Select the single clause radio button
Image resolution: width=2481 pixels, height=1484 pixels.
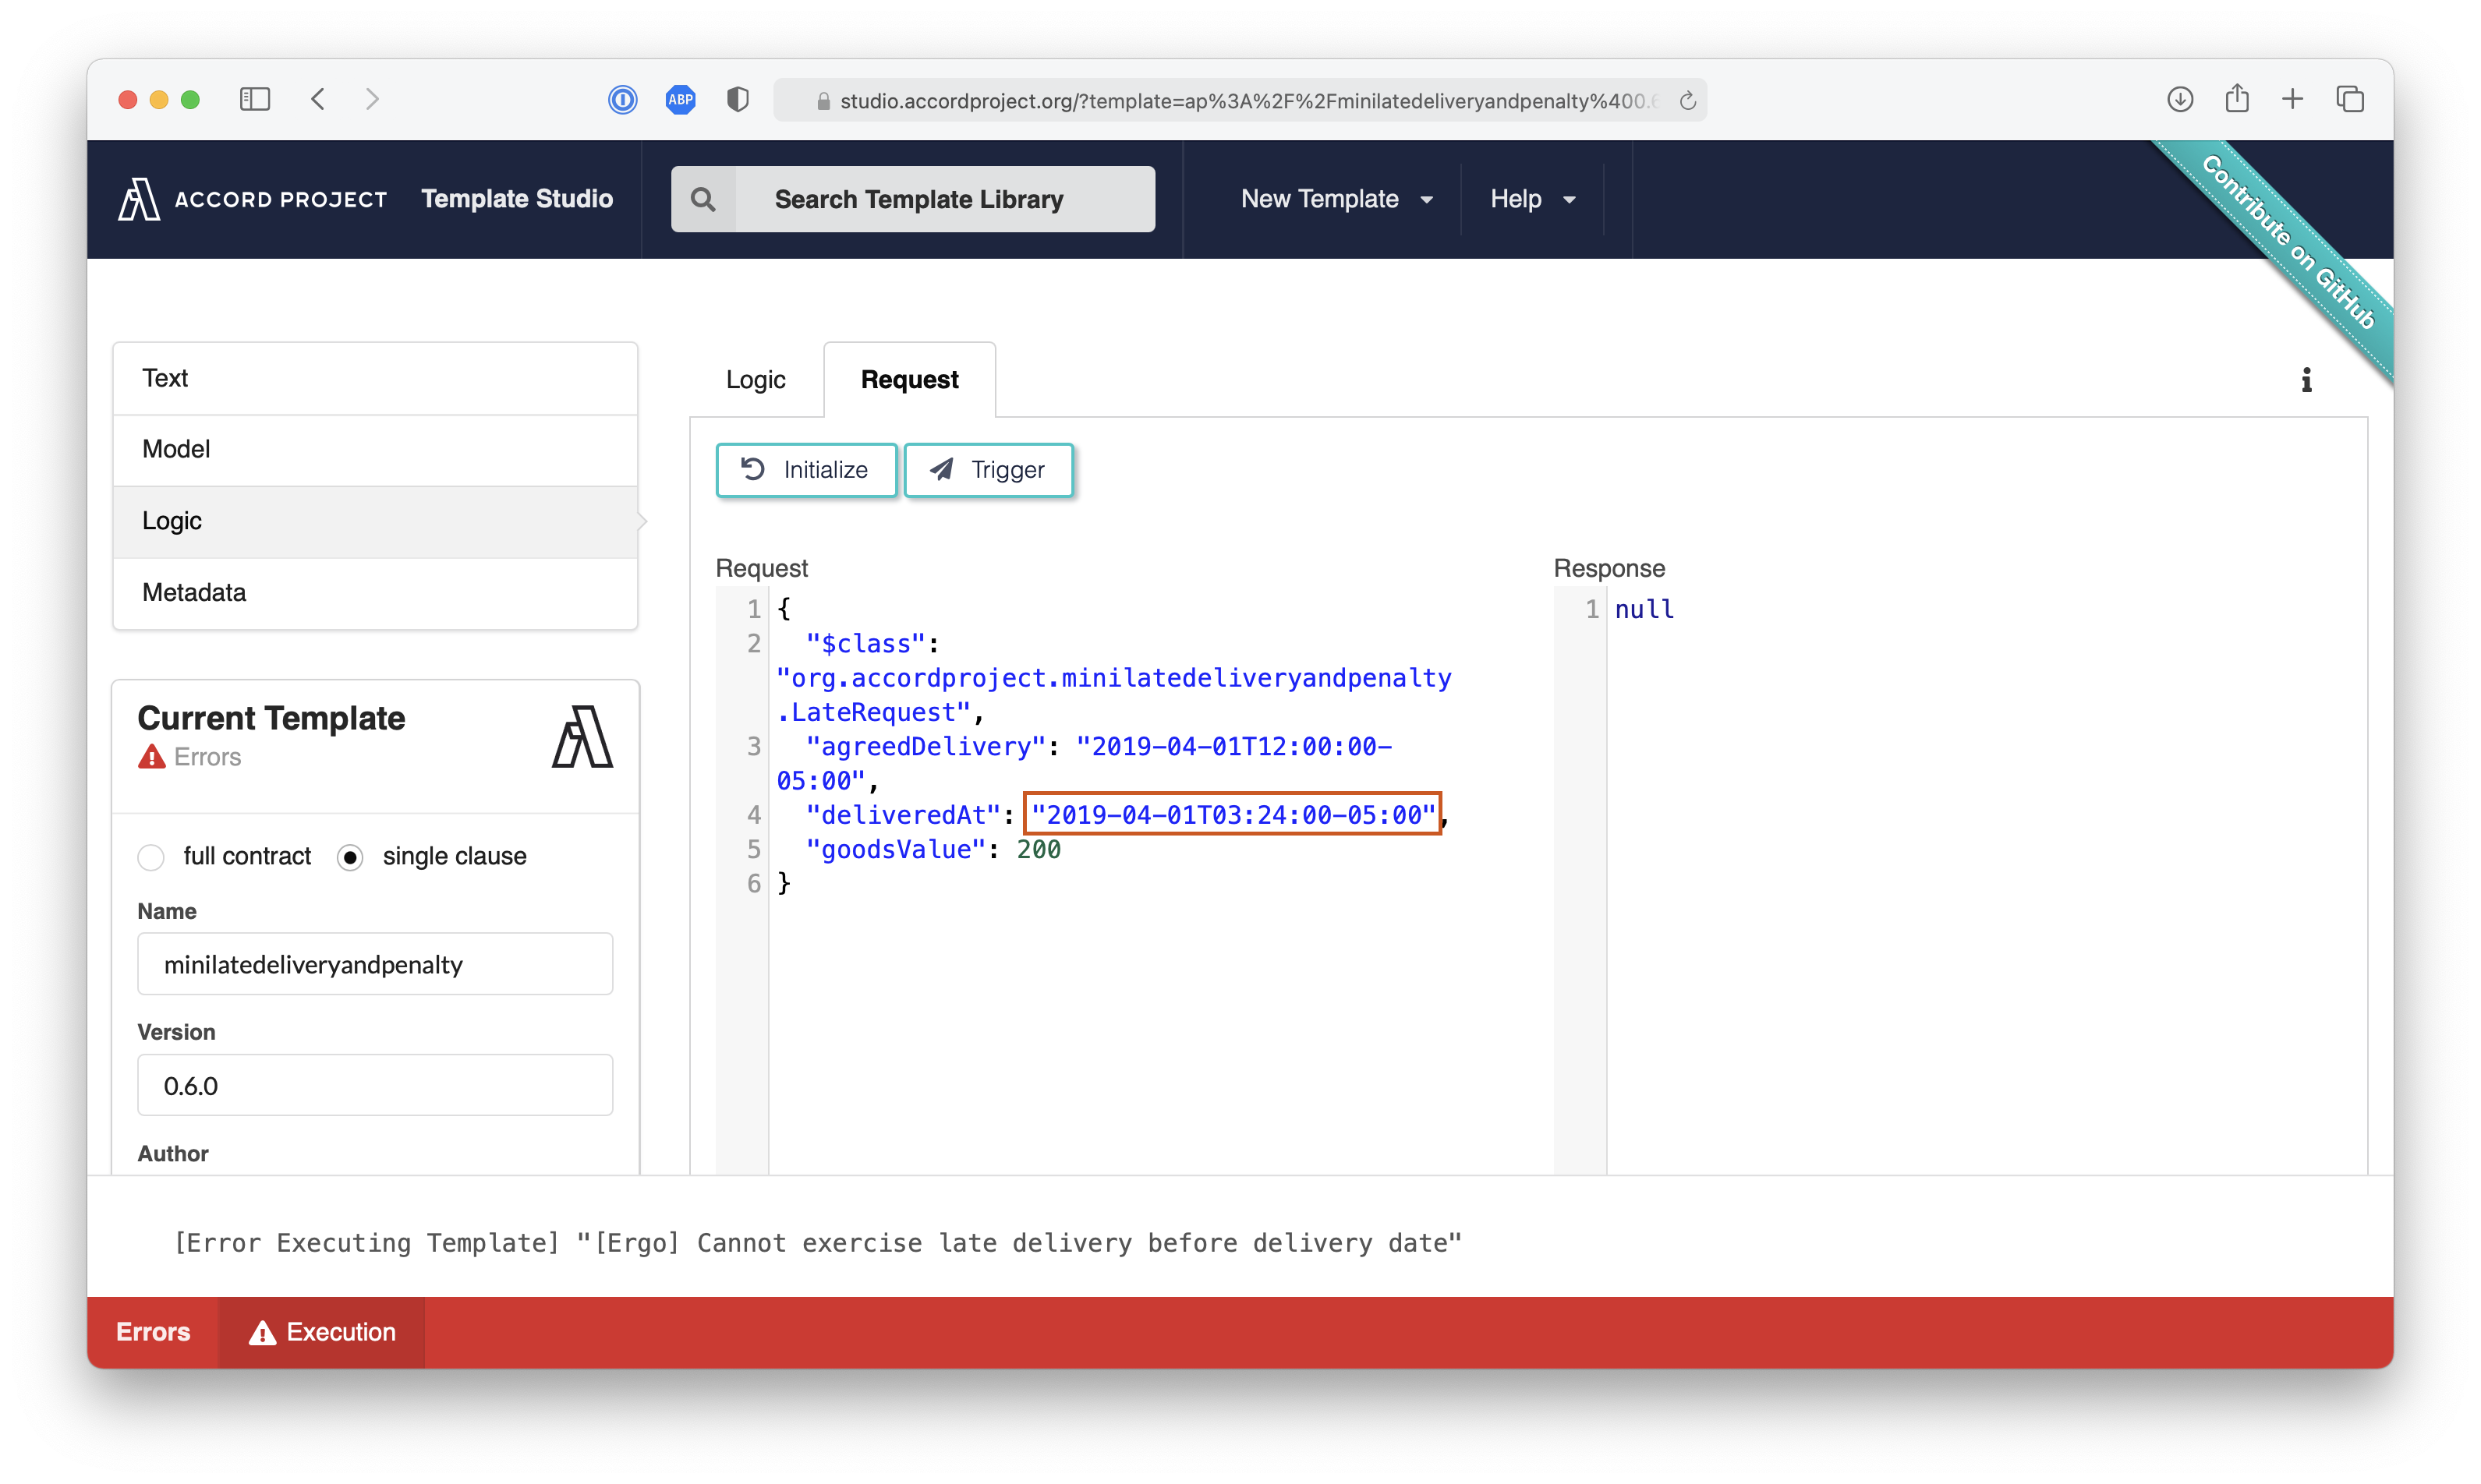click(352, 855)
